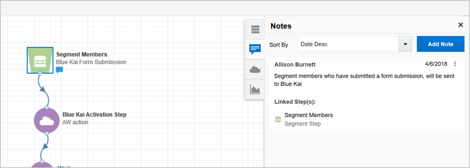This screenshot has width=470, height=168.
Task: Expand the Sort By dropdown arrow
Action: tap(405, 44)
